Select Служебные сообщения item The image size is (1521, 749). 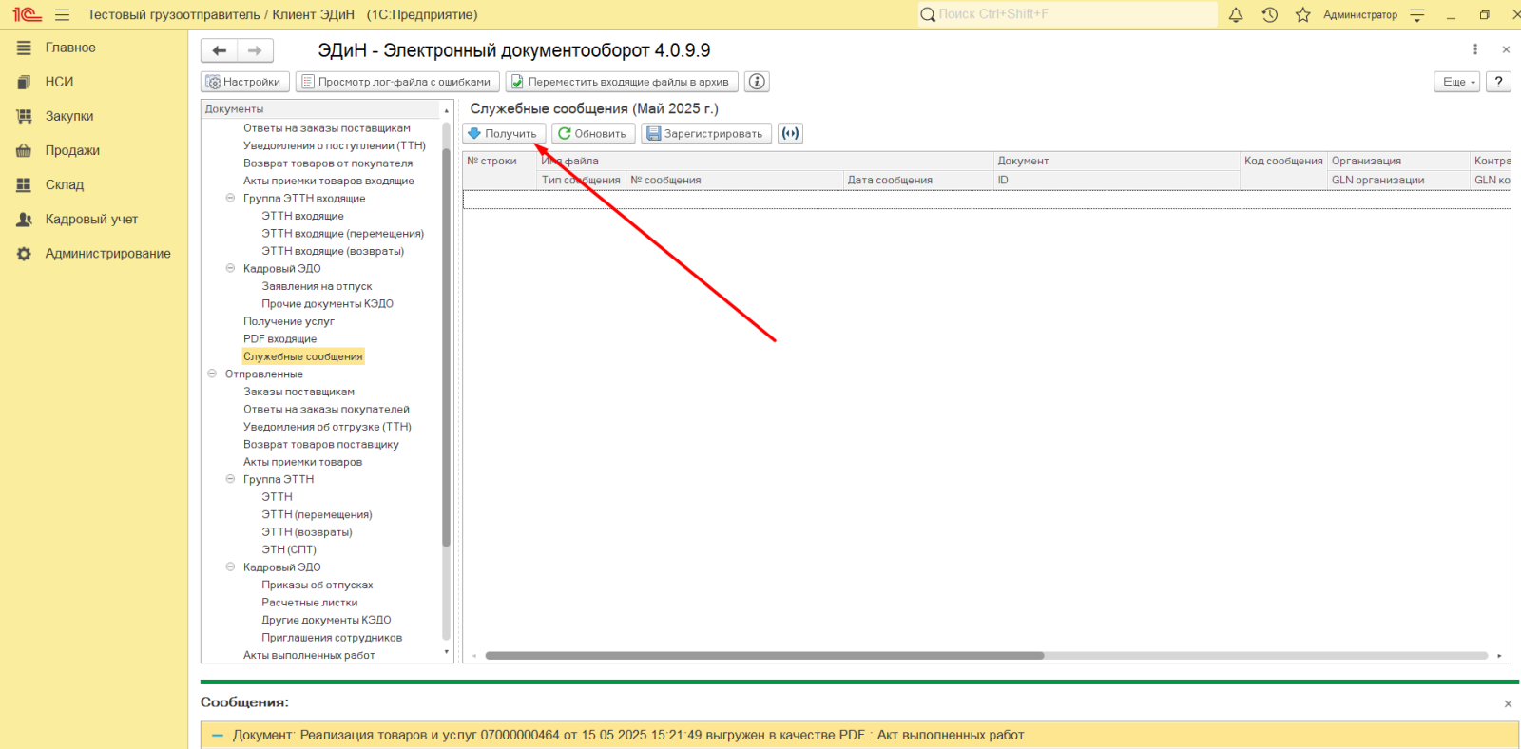click(303, 356)
